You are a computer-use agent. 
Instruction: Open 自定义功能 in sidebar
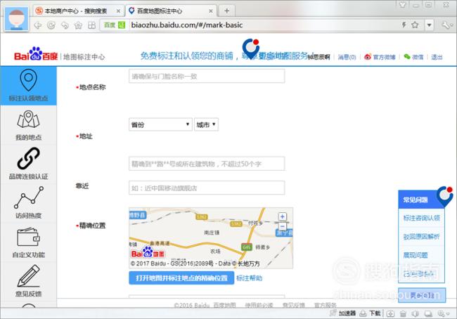point(28,242)
